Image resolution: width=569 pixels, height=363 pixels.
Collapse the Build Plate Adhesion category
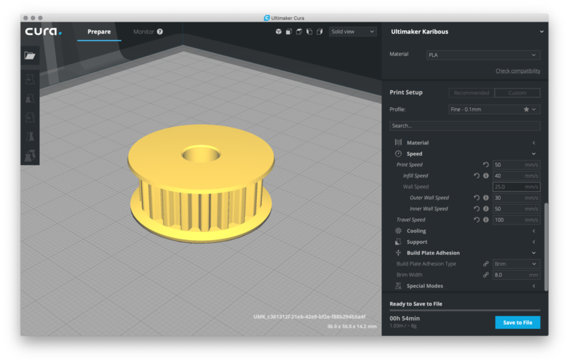click(464, 253)
